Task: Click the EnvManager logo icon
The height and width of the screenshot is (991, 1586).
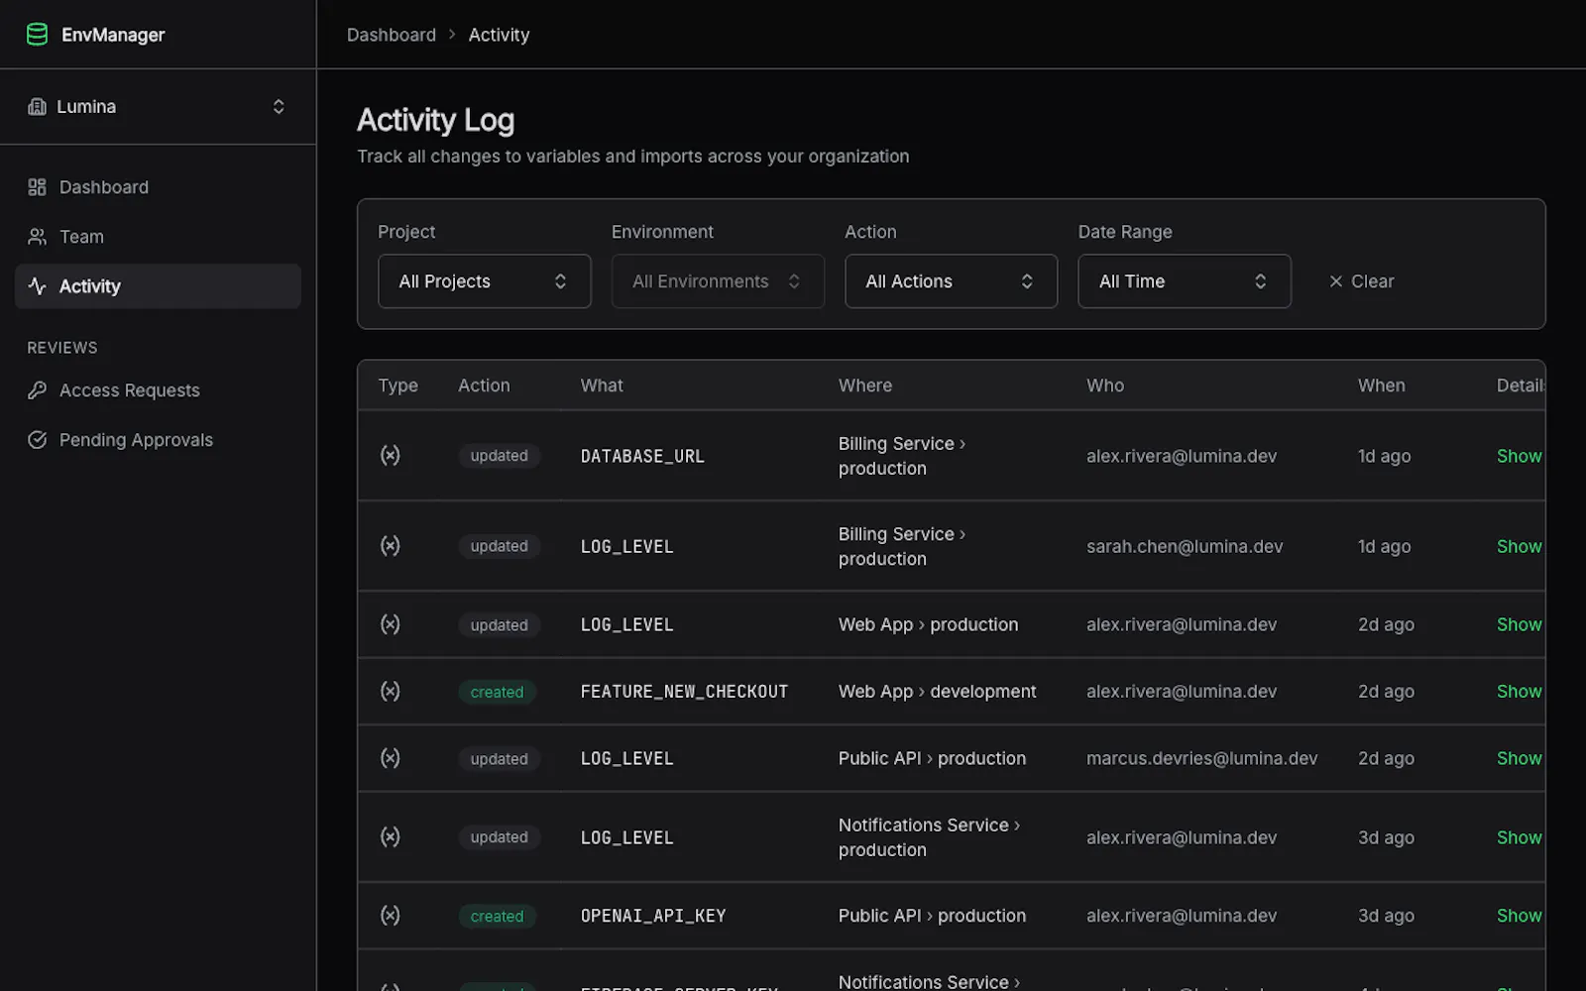Action: (x=37, y=35)
